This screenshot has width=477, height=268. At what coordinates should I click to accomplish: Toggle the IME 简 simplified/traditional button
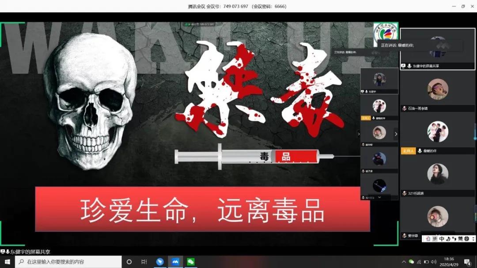point(460,238)
